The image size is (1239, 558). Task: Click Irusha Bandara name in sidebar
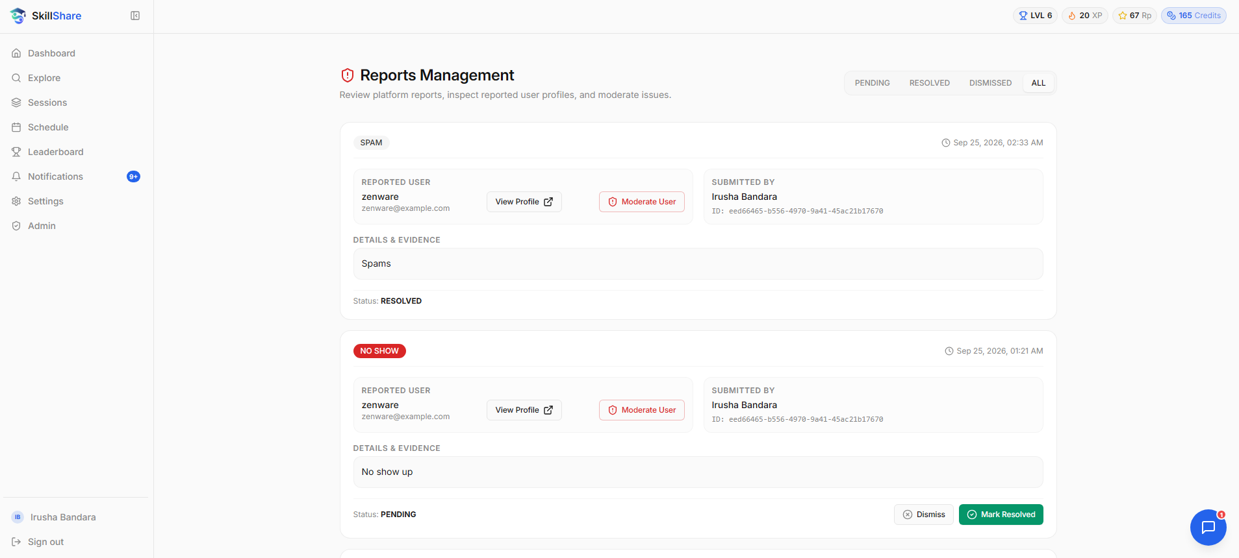63,517
